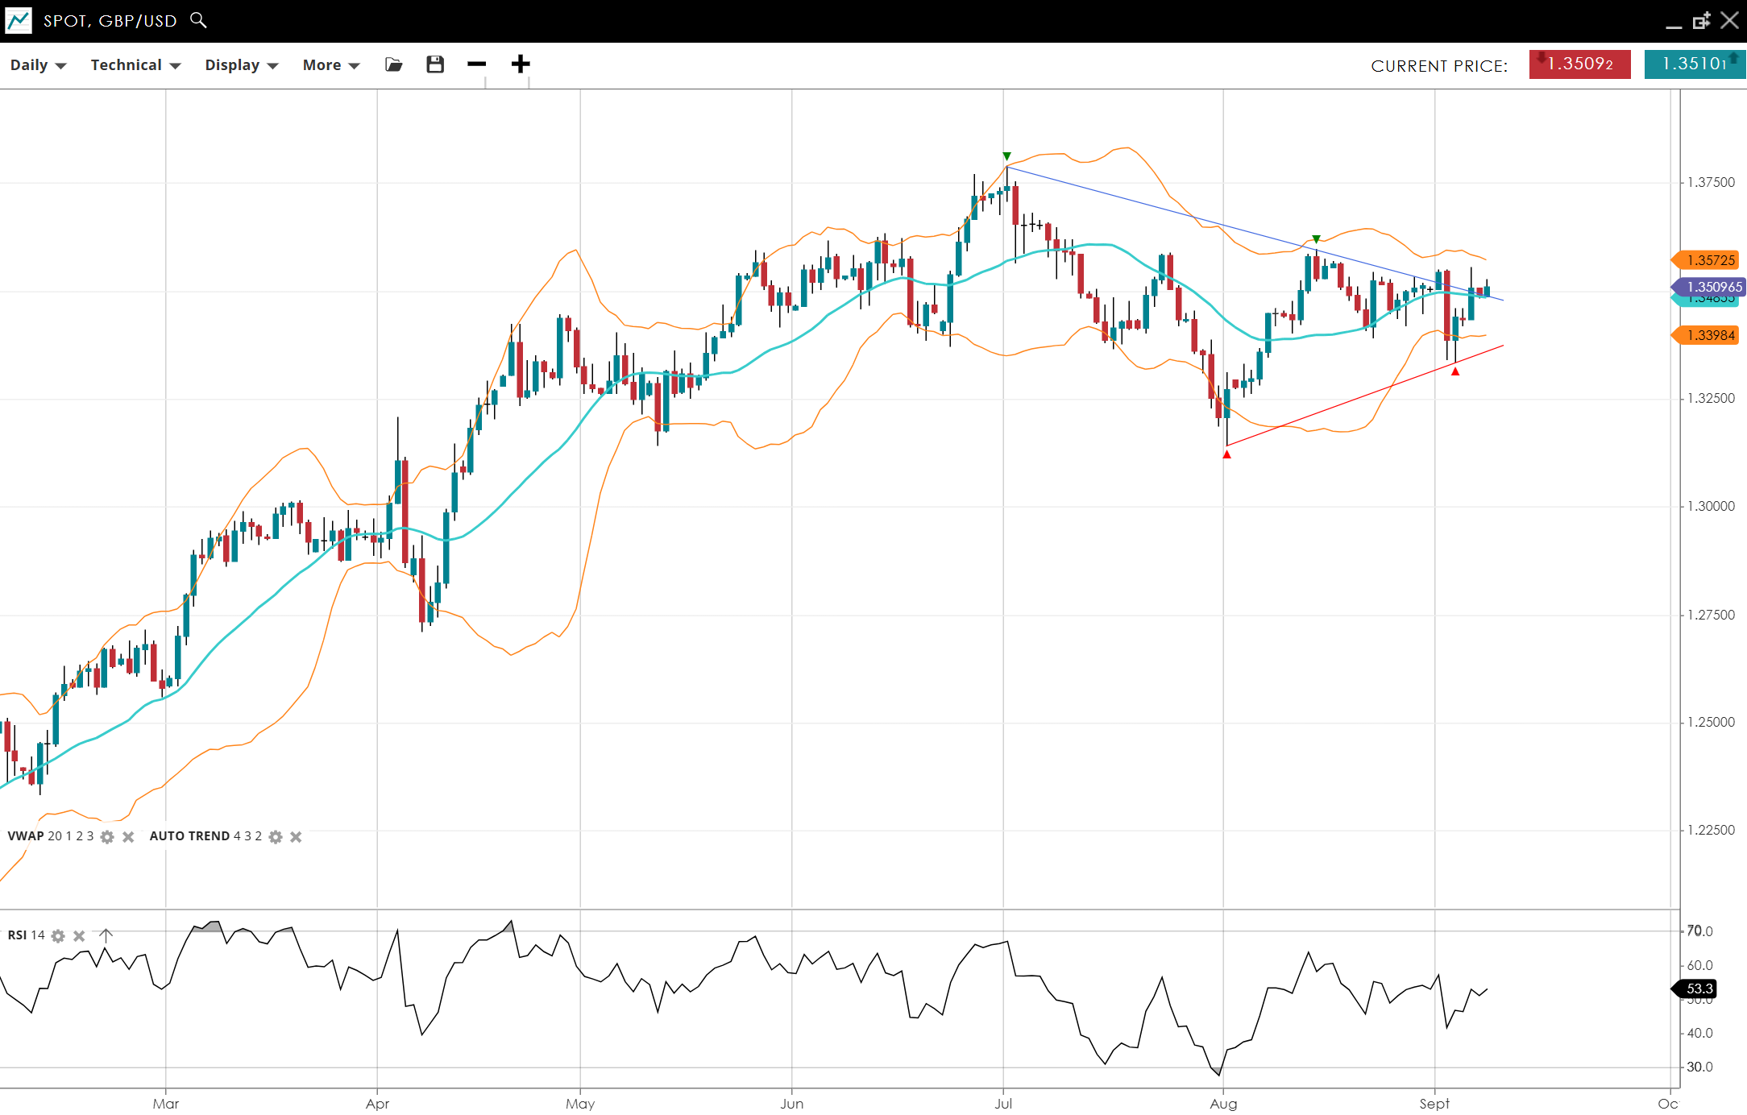Open RSI 14 settings gear
The width and height of the screenshot is (1747, 1115).
pos(58,936)
